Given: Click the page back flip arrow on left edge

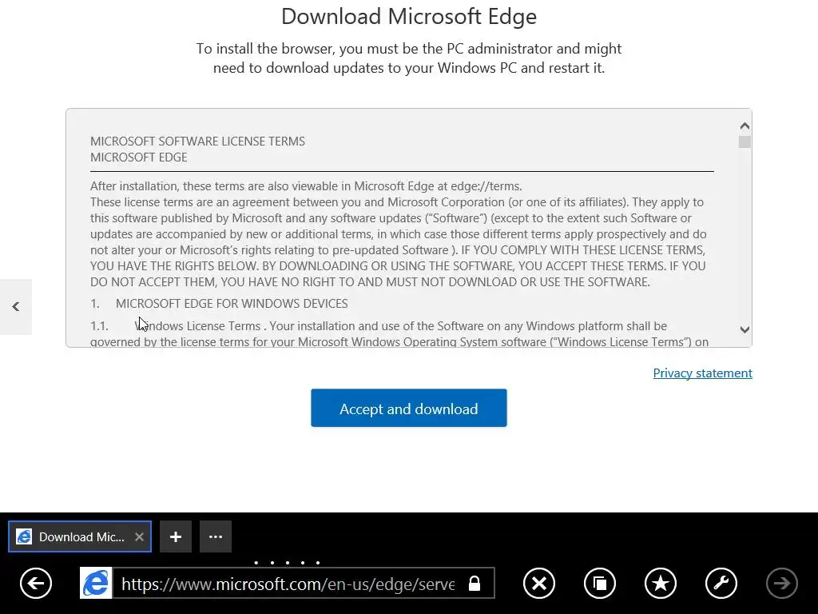Looking at the screenshot, I should click(x=16, y=306).
